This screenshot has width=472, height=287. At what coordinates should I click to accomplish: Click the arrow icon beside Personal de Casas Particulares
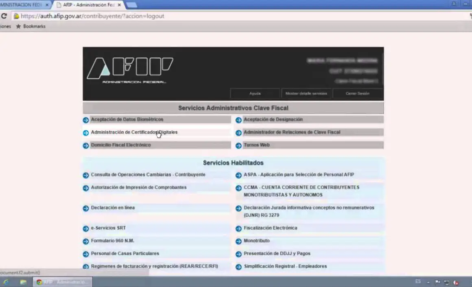click(x=86, y=254)
